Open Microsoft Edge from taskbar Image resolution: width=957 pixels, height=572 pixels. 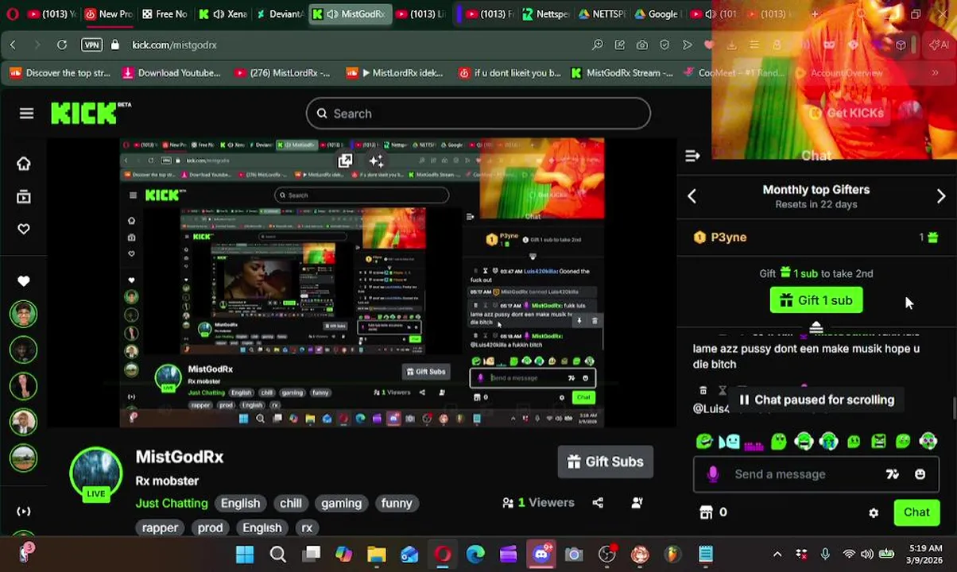[475, 554]
